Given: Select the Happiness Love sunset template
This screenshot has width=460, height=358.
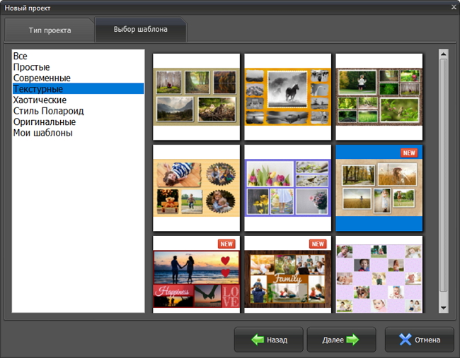Looking at the screenshot, I should [196, 275].
